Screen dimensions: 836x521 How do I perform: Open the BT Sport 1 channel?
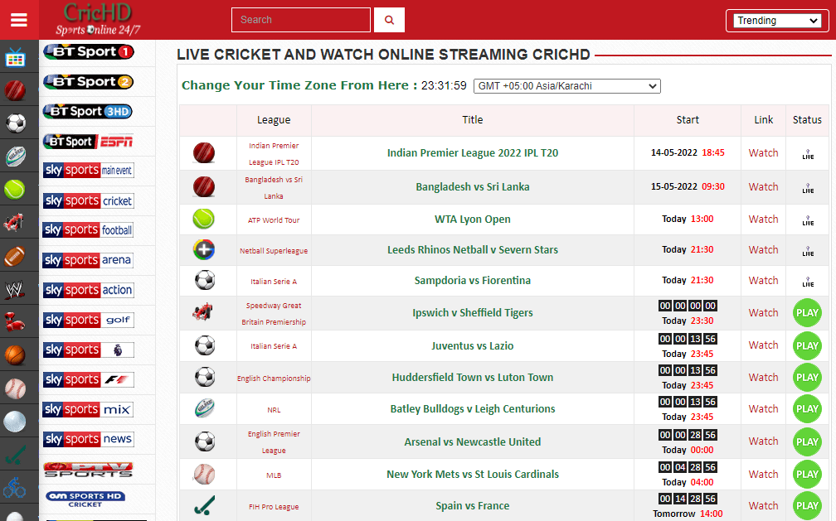(89, 51)
